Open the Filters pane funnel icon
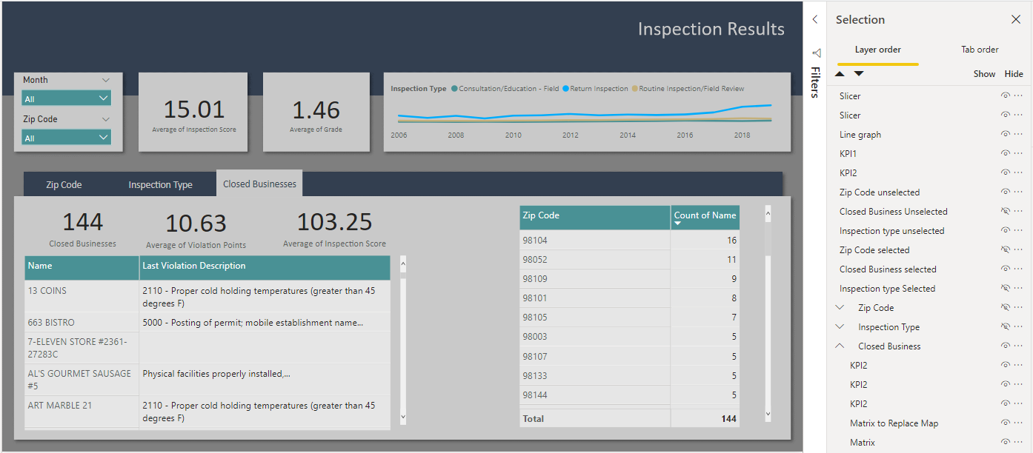This screenshot has height=453, width=1033. [x=816, y=52]
